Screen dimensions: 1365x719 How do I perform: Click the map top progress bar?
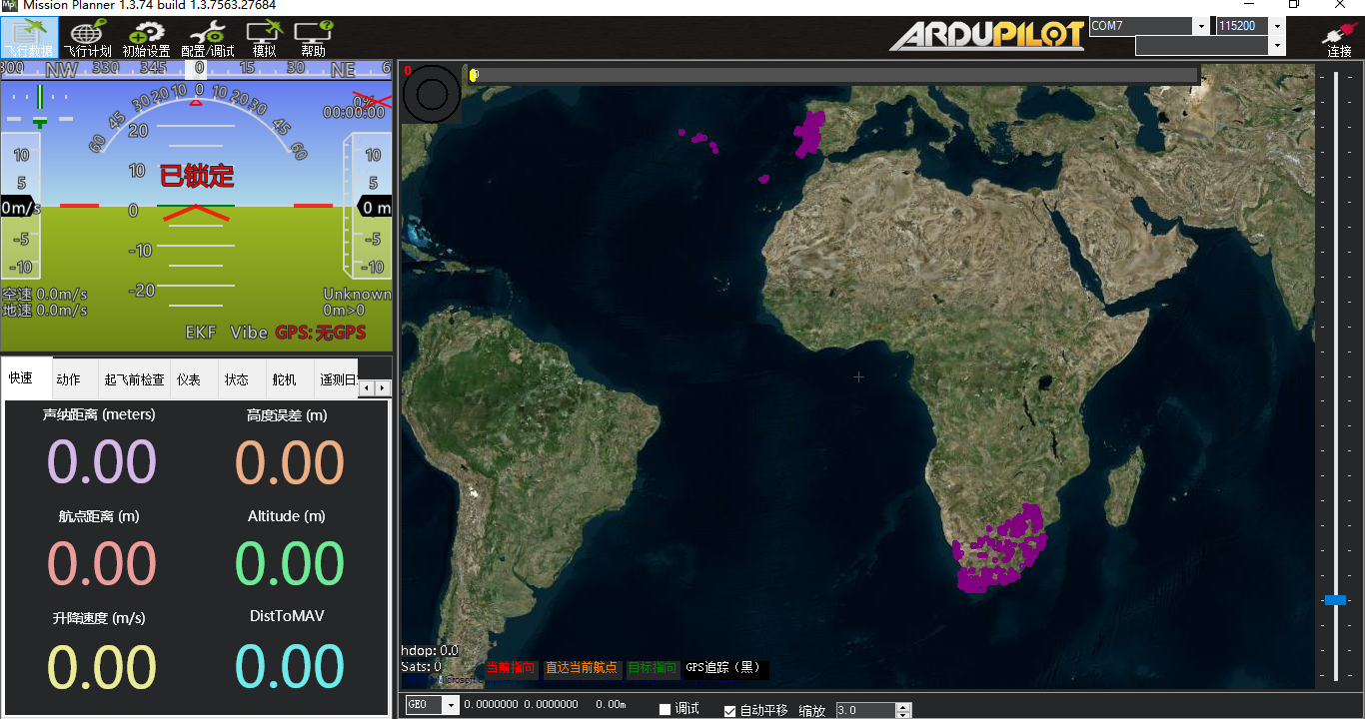pos(831,75)
